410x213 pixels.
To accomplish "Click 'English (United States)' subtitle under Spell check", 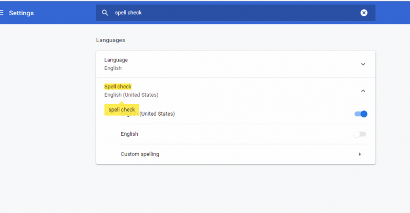I will 131,95.
